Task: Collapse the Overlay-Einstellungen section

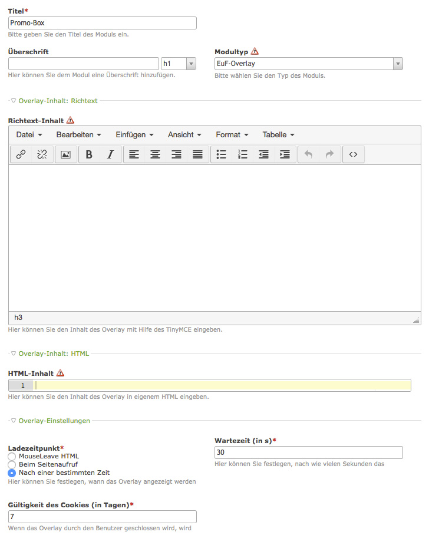Action: [x=14, y=421]
